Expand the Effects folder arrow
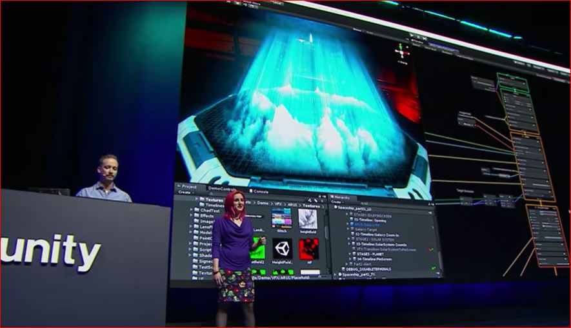571x328 pixels. pos(192,215)
